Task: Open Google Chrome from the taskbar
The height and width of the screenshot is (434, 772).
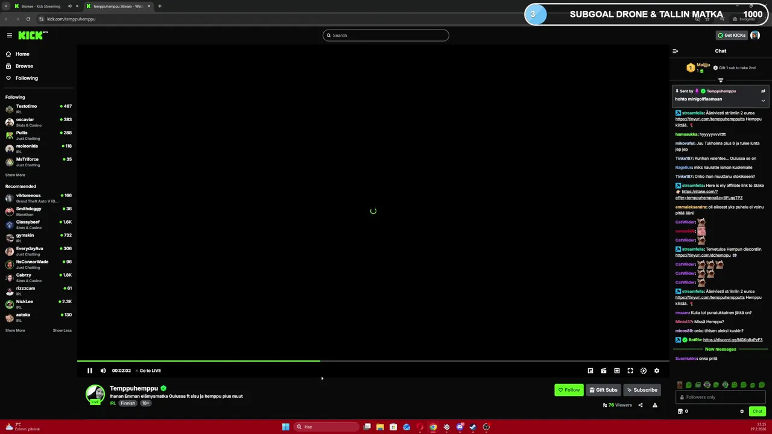Action: [x=433, y=427]
